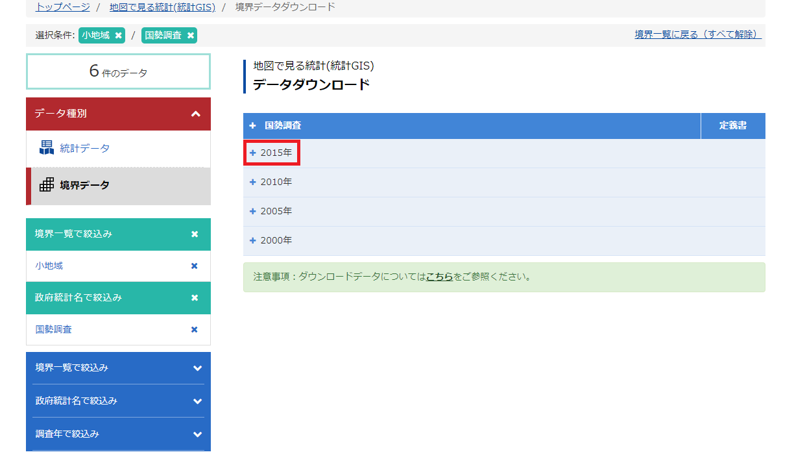Clear the teal 政府統計名で絞込み filter header

(x=195, y=298)
